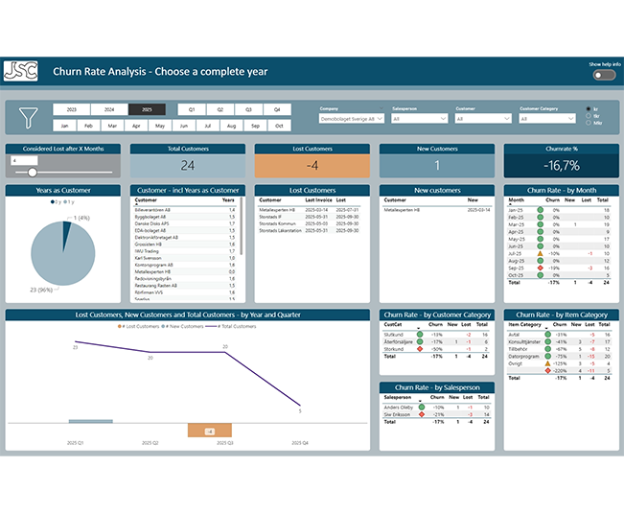Filter by month Aug
The image size is (624, 513).
click(231, 126)
